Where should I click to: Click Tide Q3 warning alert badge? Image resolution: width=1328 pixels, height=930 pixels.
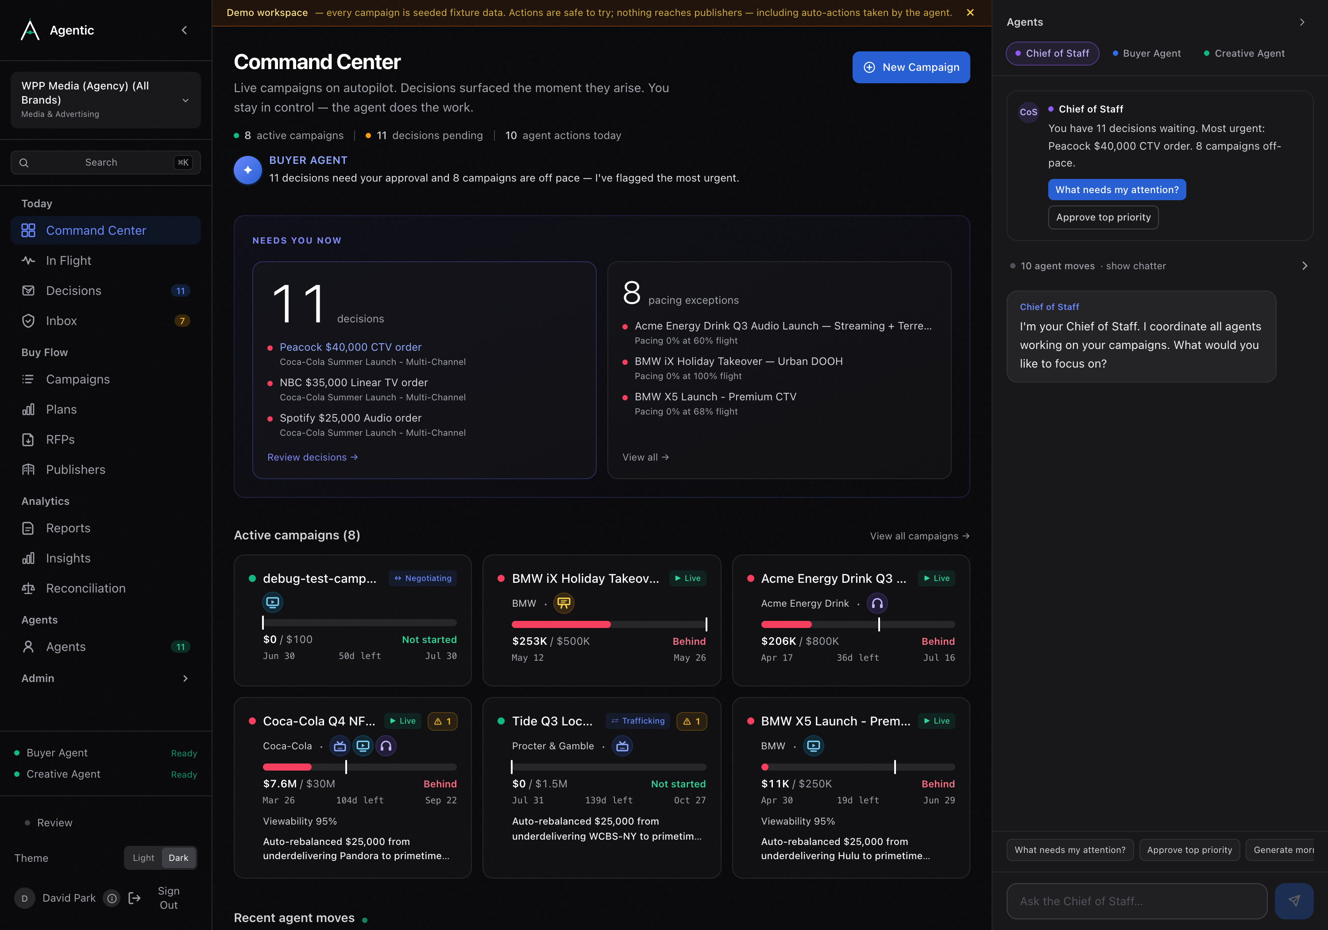pos(692,721)
